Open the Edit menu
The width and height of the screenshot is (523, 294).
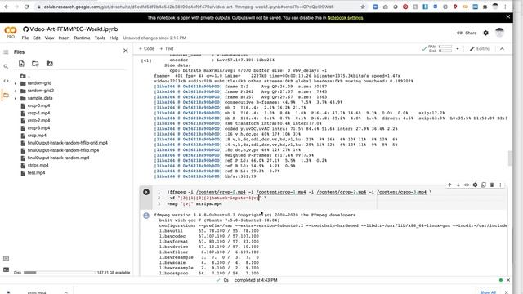[x=37, y=38]
